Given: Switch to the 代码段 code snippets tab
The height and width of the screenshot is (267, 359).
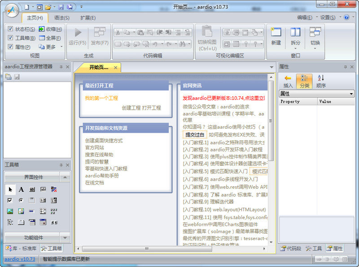Looking at the screenshot, I should click(x=291, y=249).
